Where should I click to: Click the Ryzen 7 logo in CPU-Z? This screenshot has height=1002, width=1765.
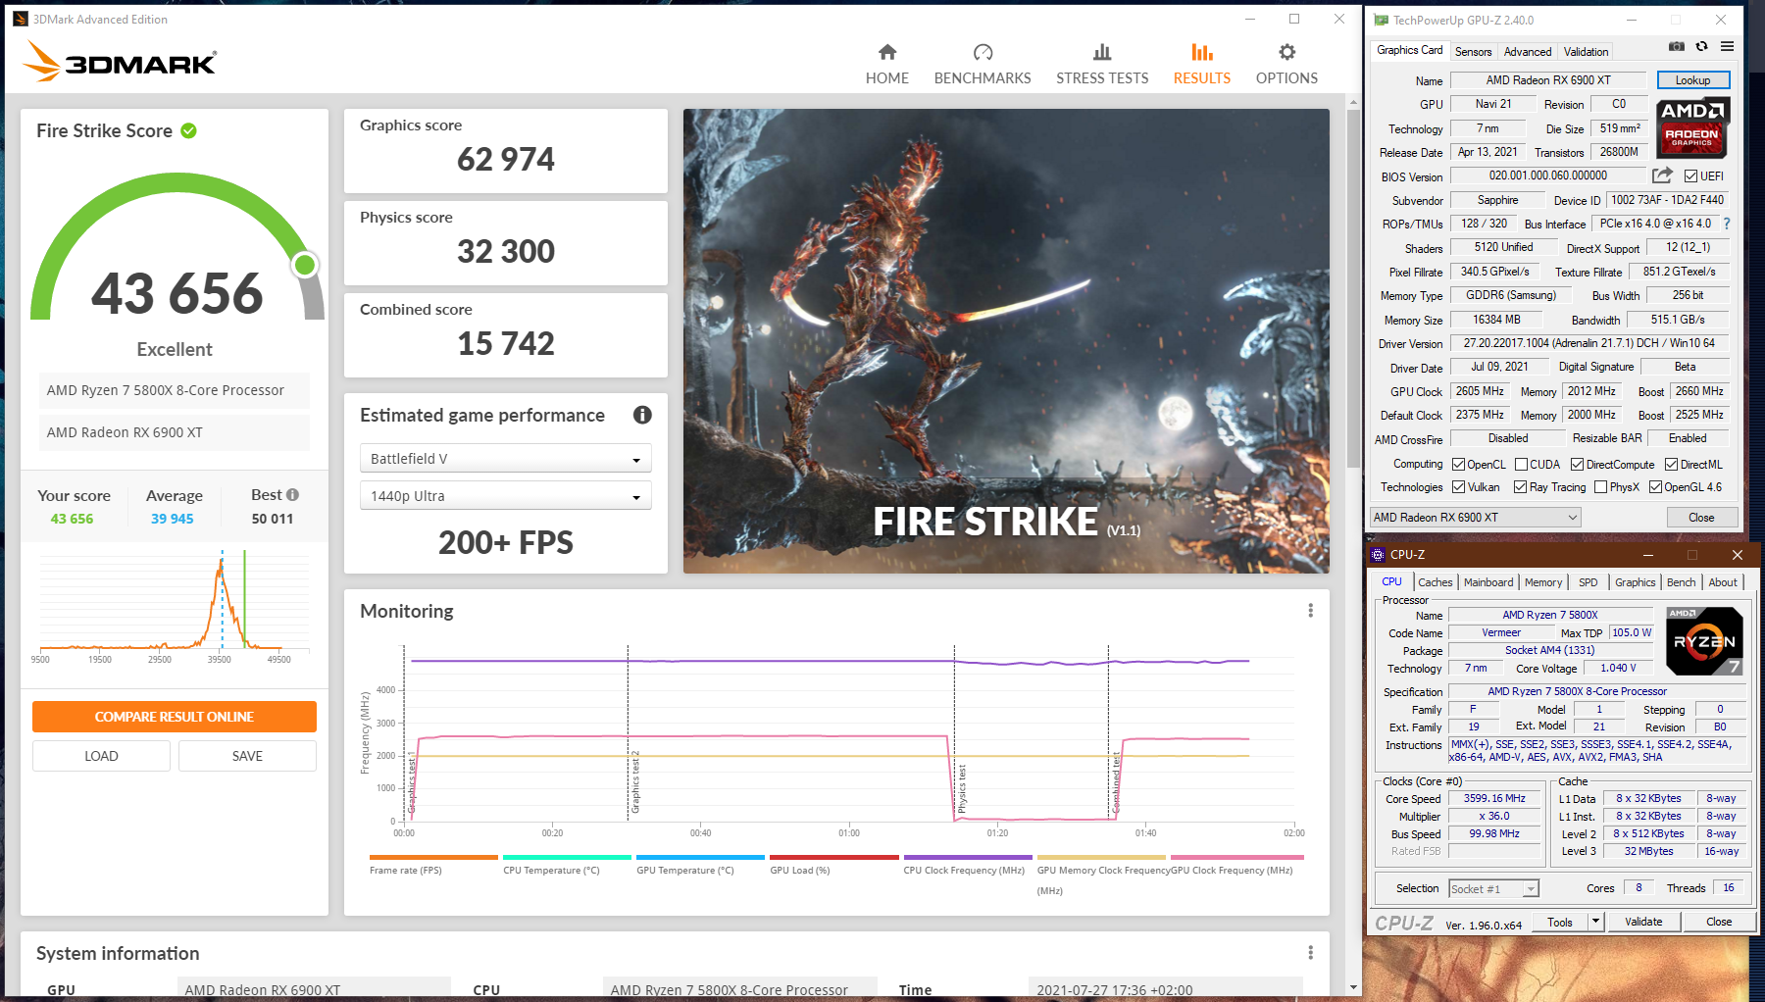point(1704,641)
